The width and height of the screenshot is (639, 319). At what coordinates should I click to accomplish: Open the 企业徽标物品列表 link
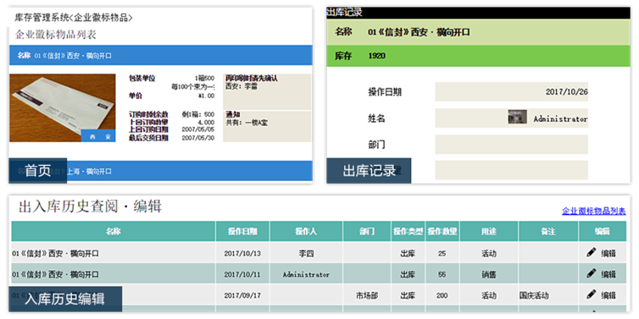click(x=594, y=212)
